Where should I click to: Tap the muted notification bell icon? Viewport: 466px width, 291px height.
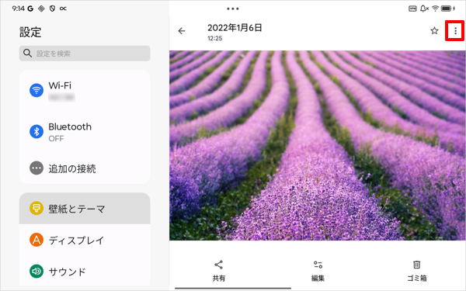[x=424, y=9]
